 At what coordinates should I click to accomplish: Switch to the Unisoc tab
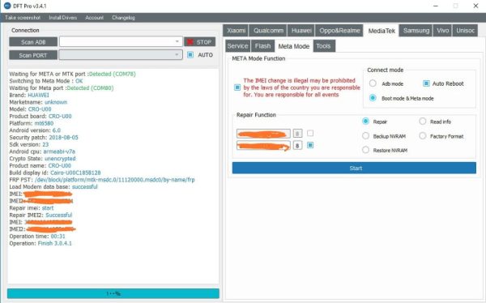pyautogui.click(x=465, y=31)
